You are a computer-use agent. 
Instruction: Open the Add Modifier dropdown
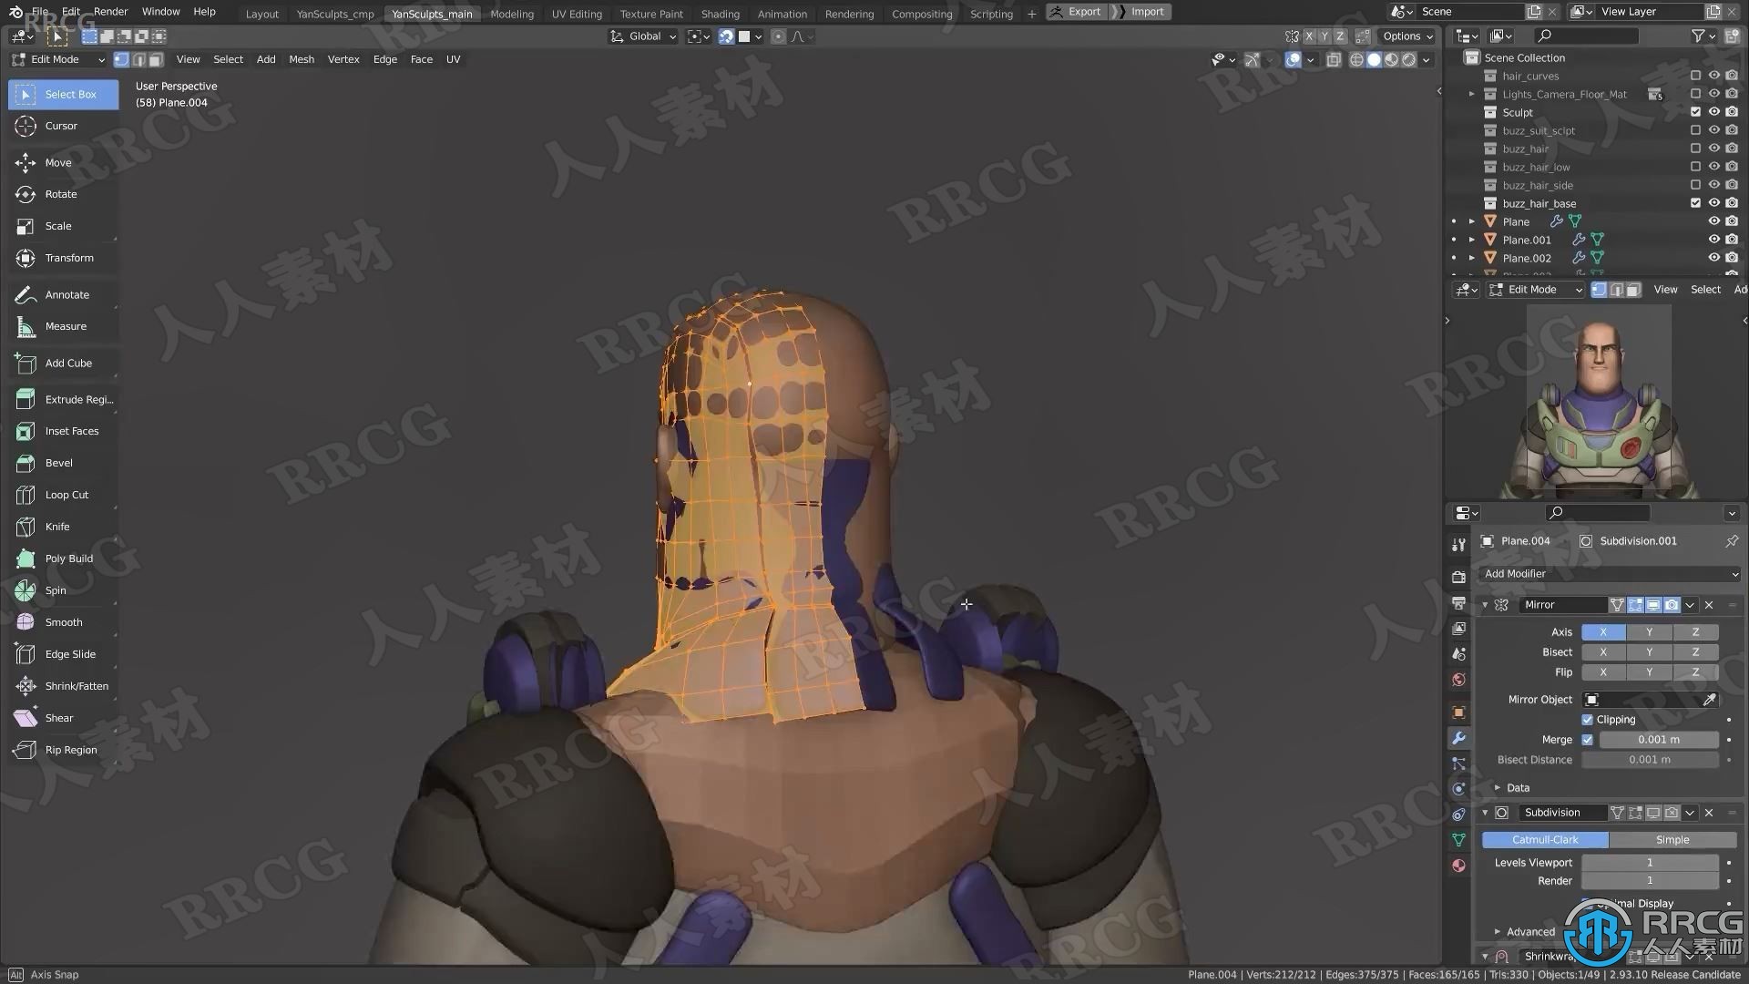[x=1611, y=574]
